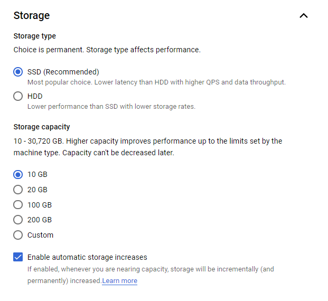
Task: Select the 200 GB radio button
Action: tap(18, 220)
